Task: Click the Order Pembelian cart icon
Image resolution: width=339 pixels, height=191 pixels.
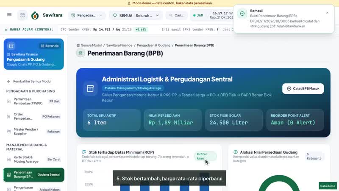Action: pos(8,116)
